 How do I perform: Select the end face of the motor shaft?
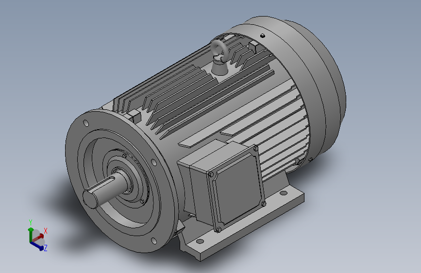(x=90, y=199)
